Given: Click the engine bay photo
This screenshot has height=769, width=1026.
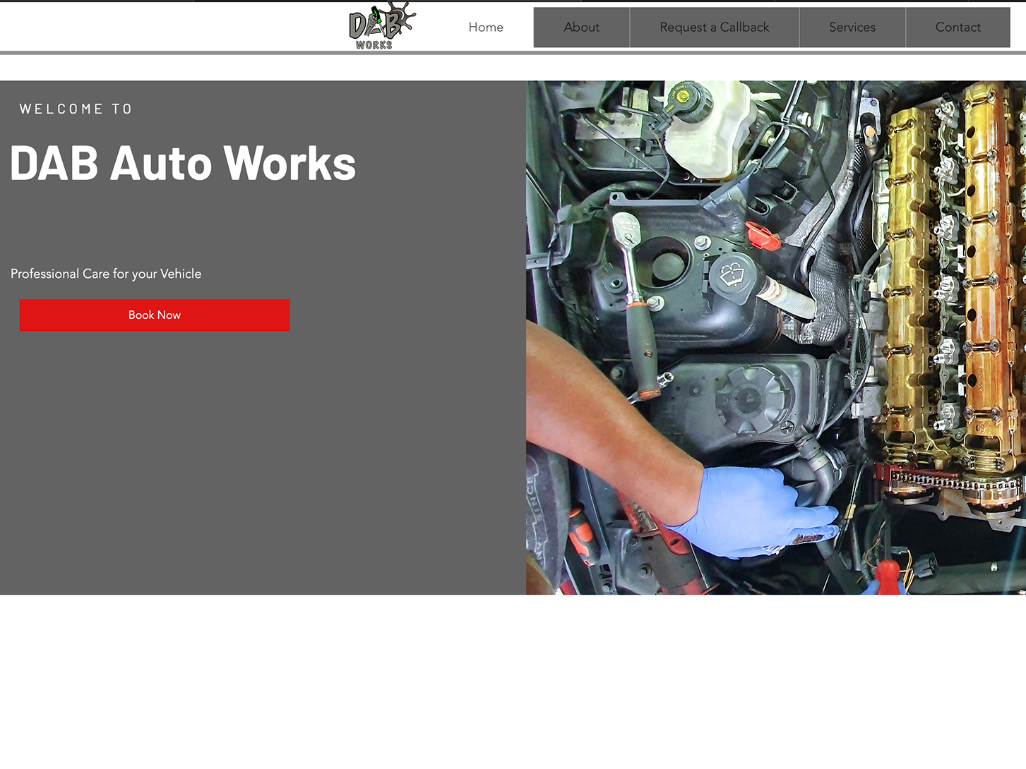Looking at the screenshot, I should 776,337.
